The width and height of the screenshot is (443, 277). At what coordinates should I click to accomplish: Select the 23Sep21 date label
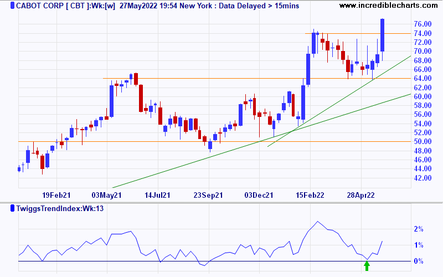[208, 195]
